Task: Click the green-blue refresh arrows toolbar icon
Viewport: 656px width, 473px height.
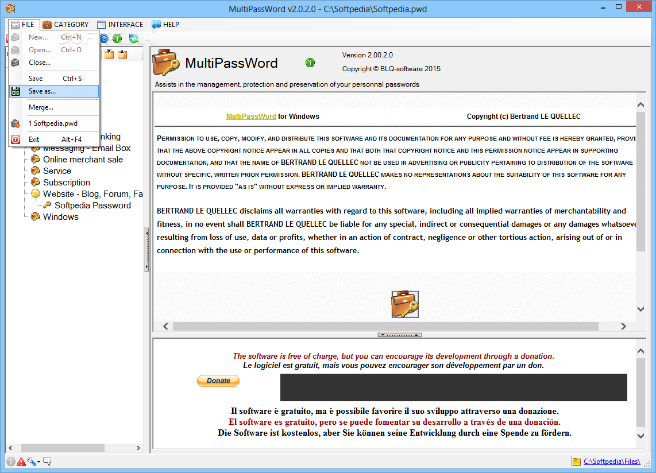Action: point(134,39)
